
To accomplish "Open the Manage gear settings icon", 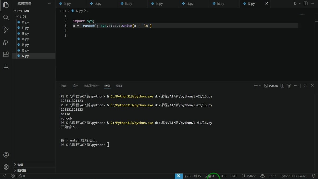I will 6,167.
